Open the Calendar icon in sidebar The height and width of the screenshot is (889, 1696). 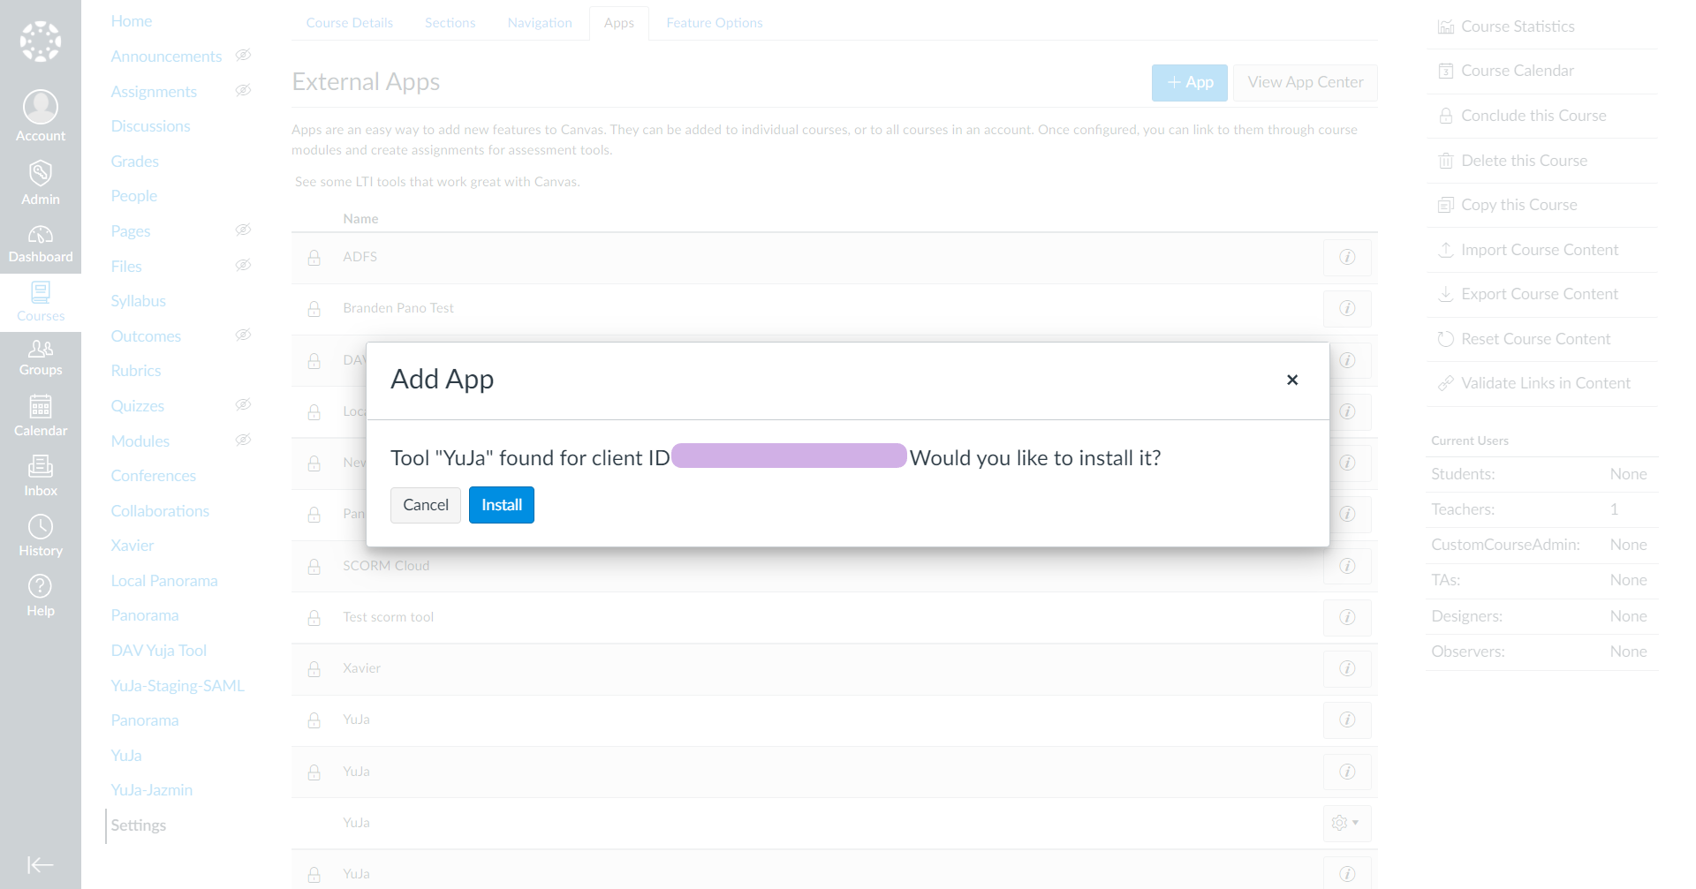41,416
